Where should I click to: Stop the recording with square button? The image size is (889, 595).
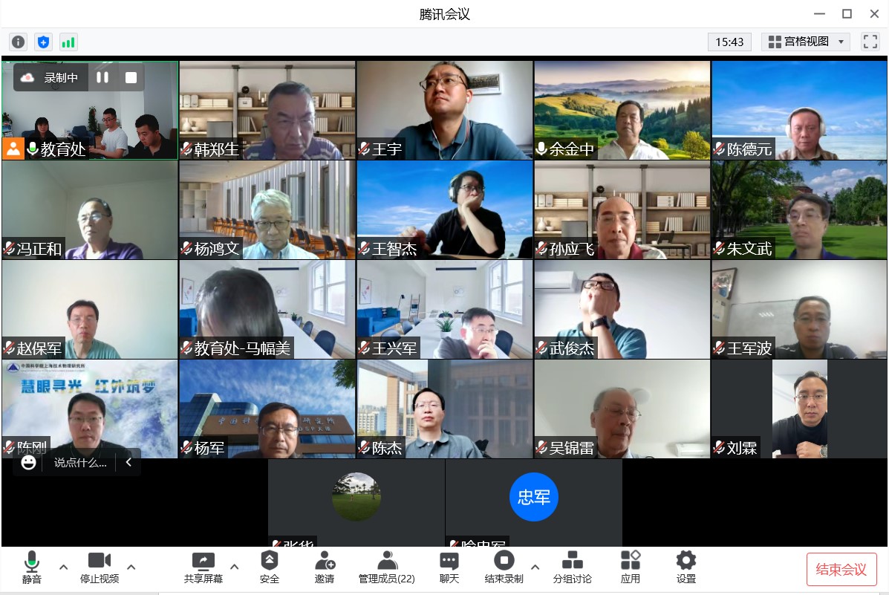click(x=131, y=77)
